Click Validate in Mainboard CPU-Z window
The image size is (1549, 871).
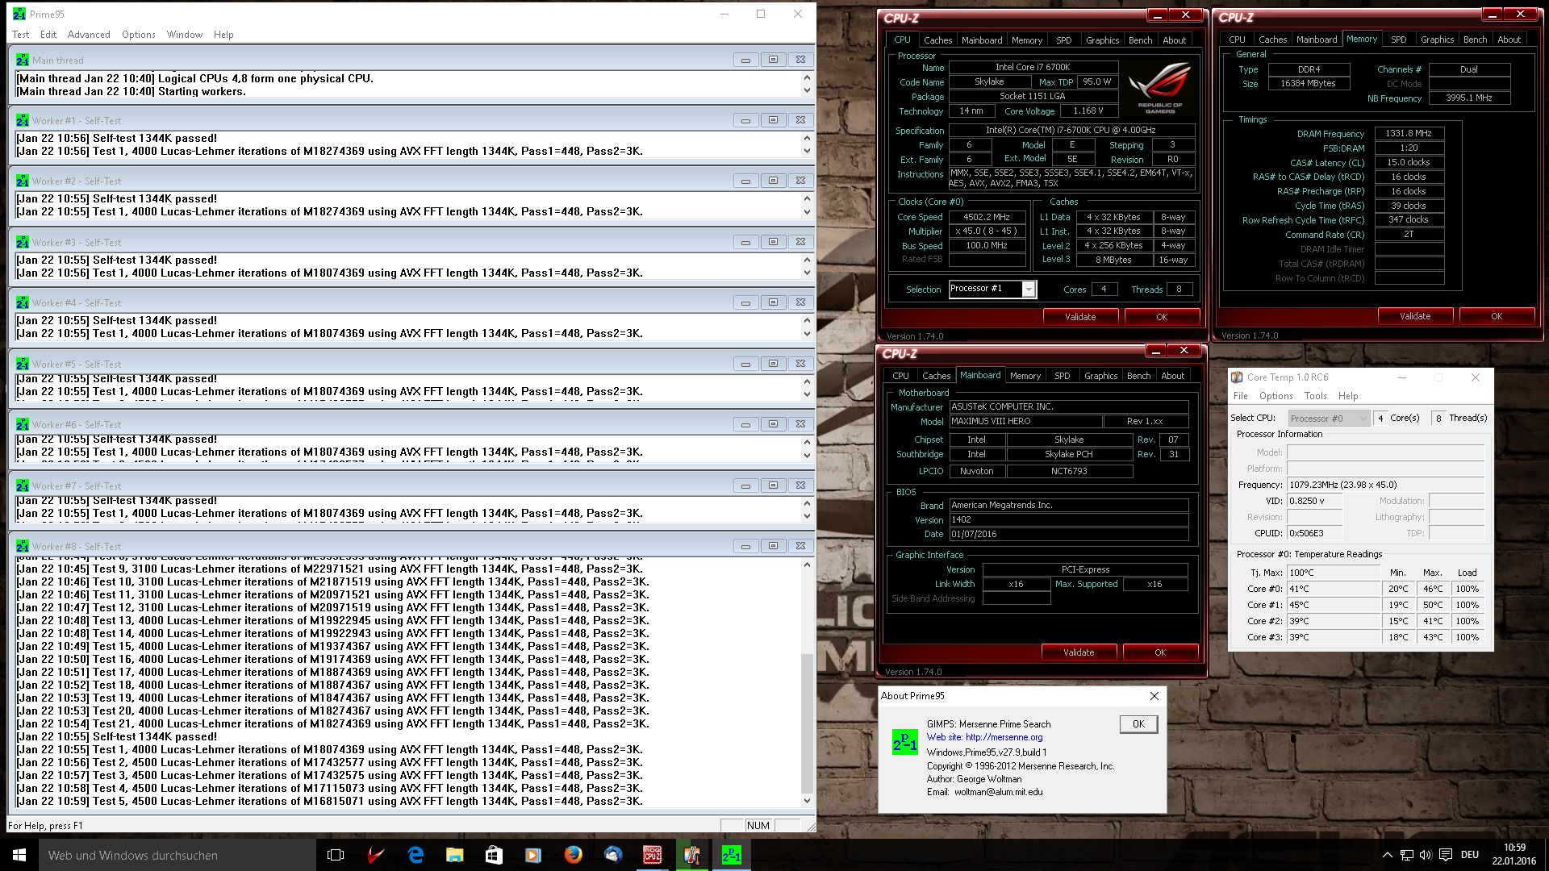1078,652
